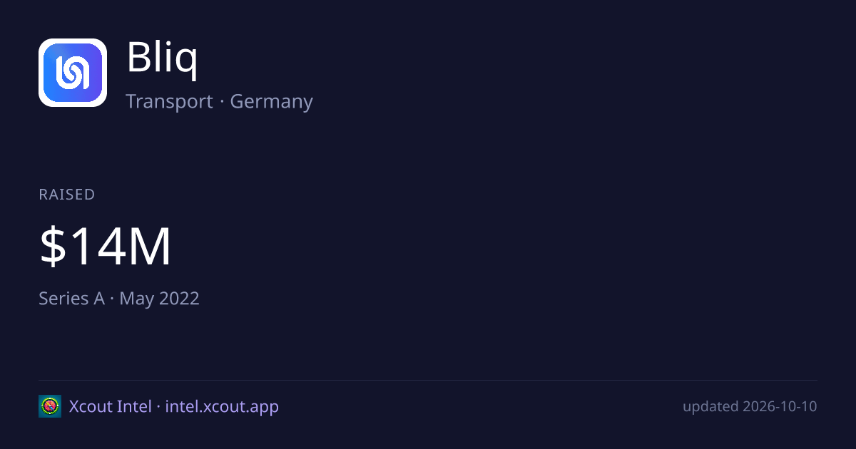Click the Transport category label

click(169, 101)
